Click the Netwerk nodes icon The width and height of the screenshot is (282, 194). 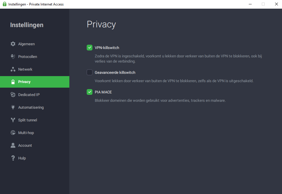13,69
